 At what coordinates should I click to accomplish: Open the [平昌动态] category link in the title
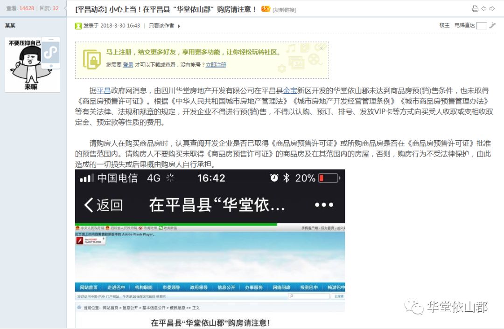pyautogui.click(x=91, y=9)
